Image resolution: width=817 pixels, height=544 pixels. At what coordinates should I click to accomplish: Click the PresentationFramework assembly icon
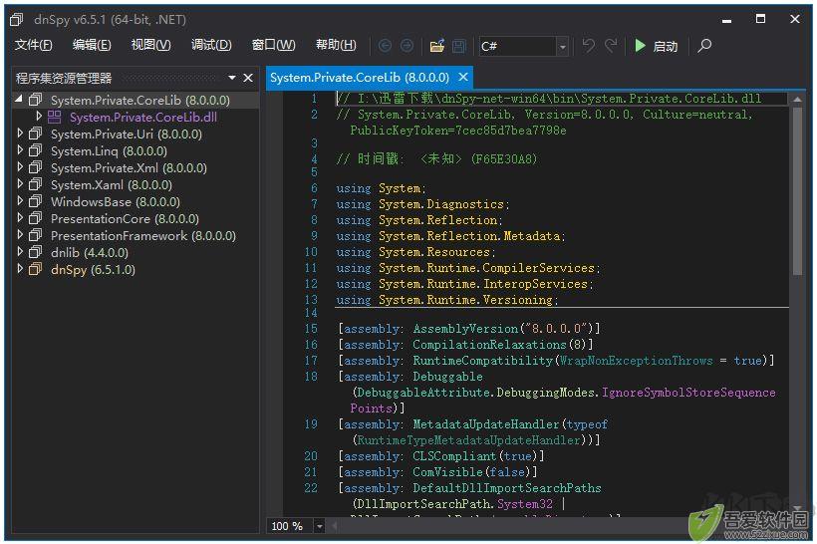(x=36, y=235)
